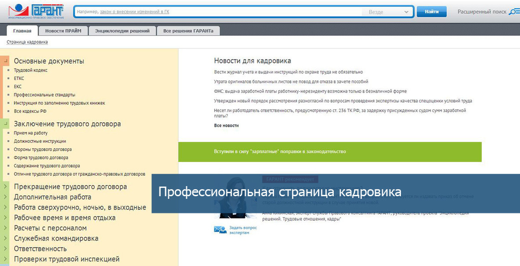The image size is (520, 266).
Task: Expand Рабочее время и время отдыха
Action: (x=5, y=218)
